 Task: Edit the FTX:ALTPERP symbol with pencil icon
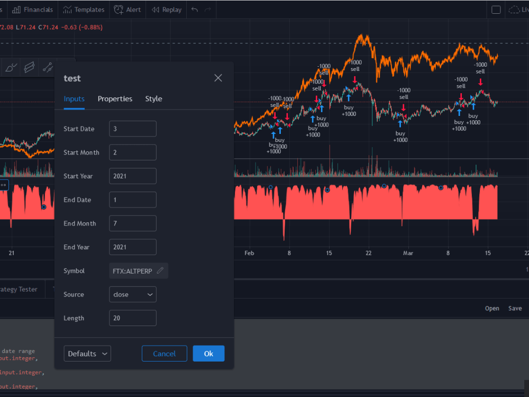tap(160, 270)
